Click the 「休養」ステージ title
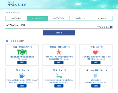Screen dimensions: 118x93 pos(96,47)
